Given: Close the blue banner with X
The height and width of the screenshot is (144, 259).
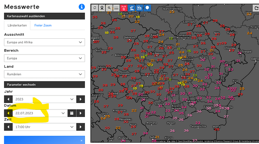Looking at the screenshot, I should [x=81, y=141].
